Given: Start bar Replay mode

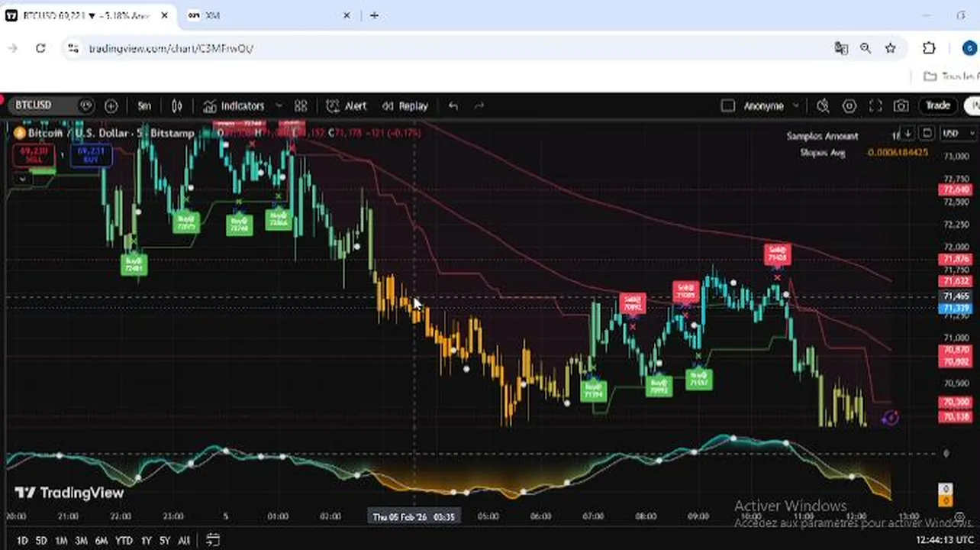Looking at the screenshot, I should 405,106.
